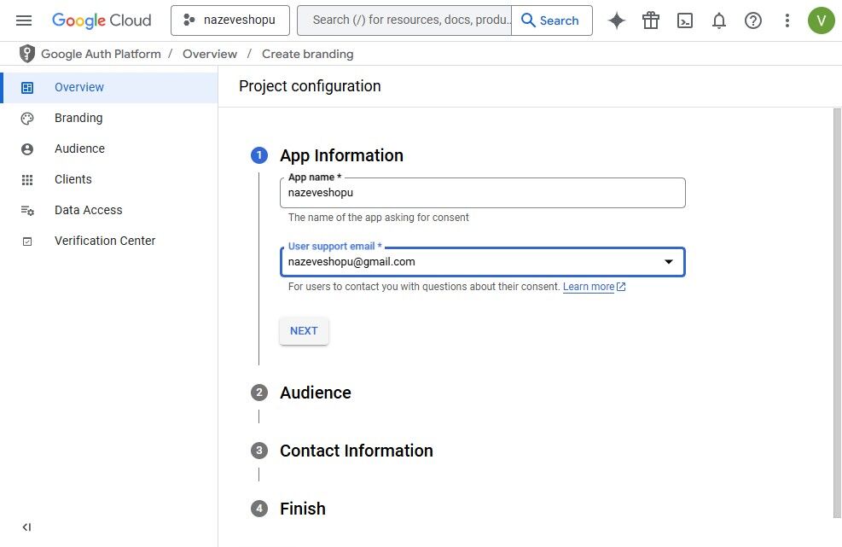The height and width of the screenshot is (547, 842).
Task: Open the free trial gift icon
Action: [x=651, y=20]
